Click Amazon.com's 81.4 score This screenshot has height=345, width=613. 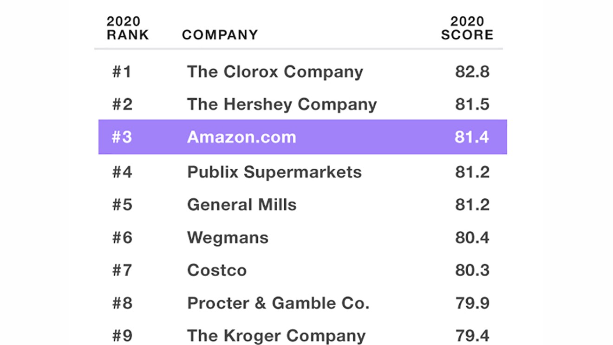[x=472, y=137]
